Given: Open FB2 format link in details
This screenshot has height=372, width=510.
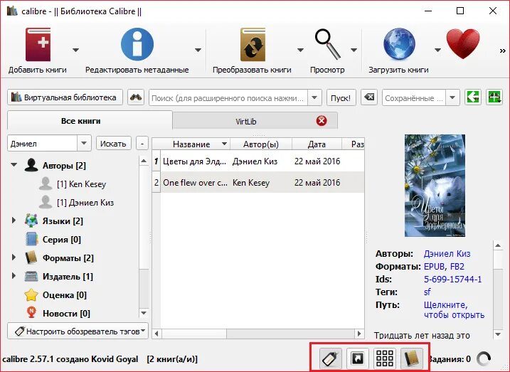Looking at the screenshot, I should (457, 267).
